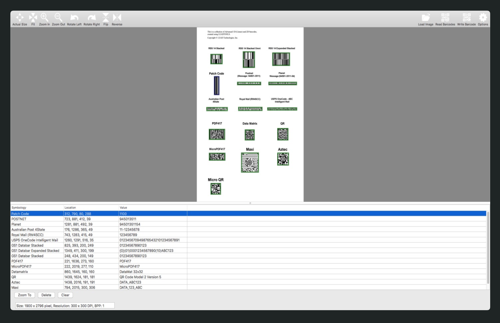Click the location 248, 434, 200, 149

pyautogui.click(x=79, y=256)
